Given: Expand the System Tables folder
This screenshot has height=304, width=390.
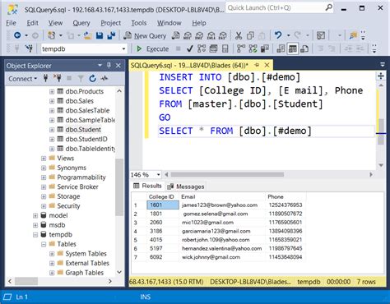Looking at the screenshot, I should [52, 254].
